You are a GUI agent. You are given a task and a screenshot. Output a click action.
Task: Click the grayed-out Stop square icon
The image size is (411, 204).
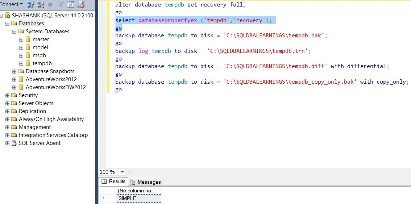[x=51, y=4]
